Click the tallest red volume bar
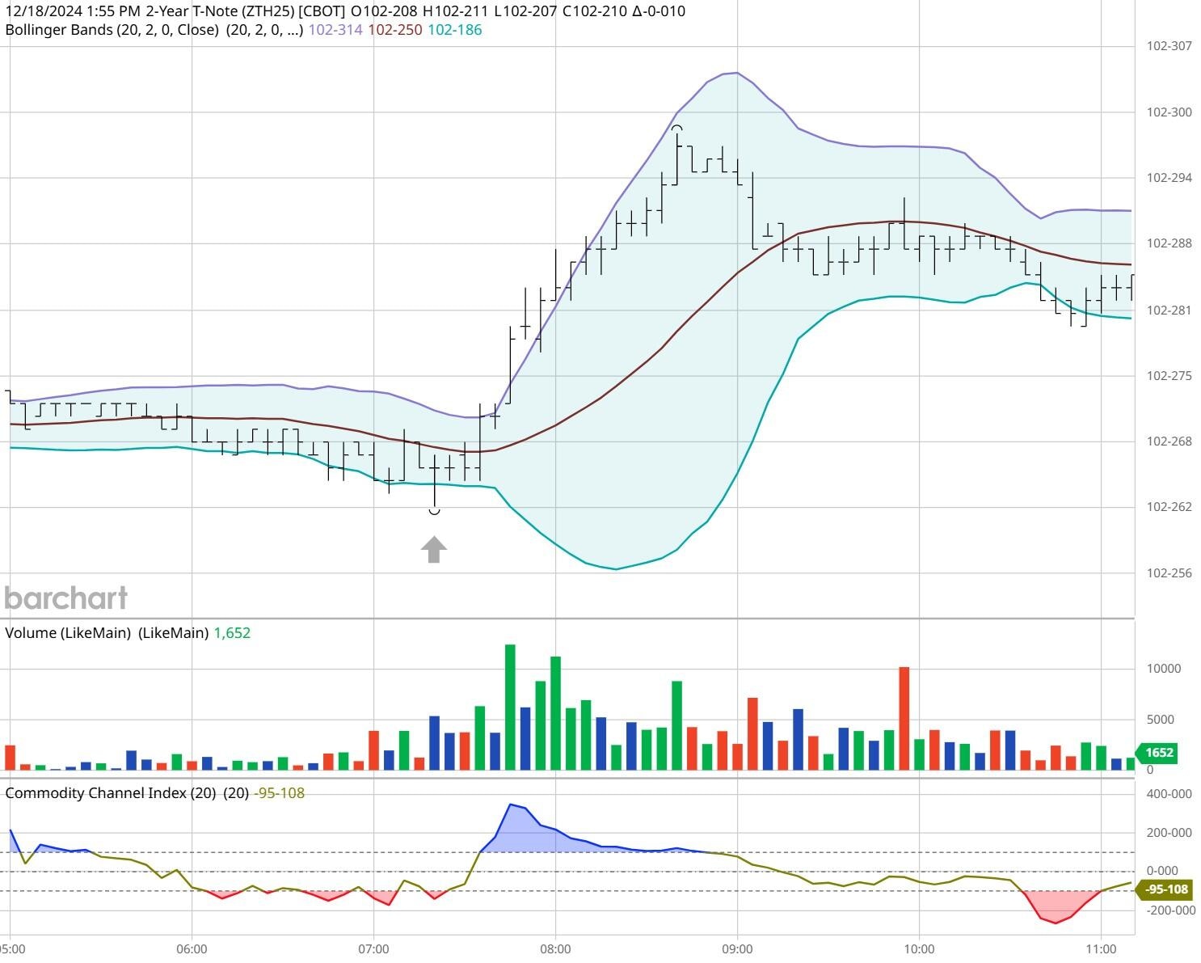Viewport: 1201px width, 963px height. pyautogui.click(x=904, y=719)
